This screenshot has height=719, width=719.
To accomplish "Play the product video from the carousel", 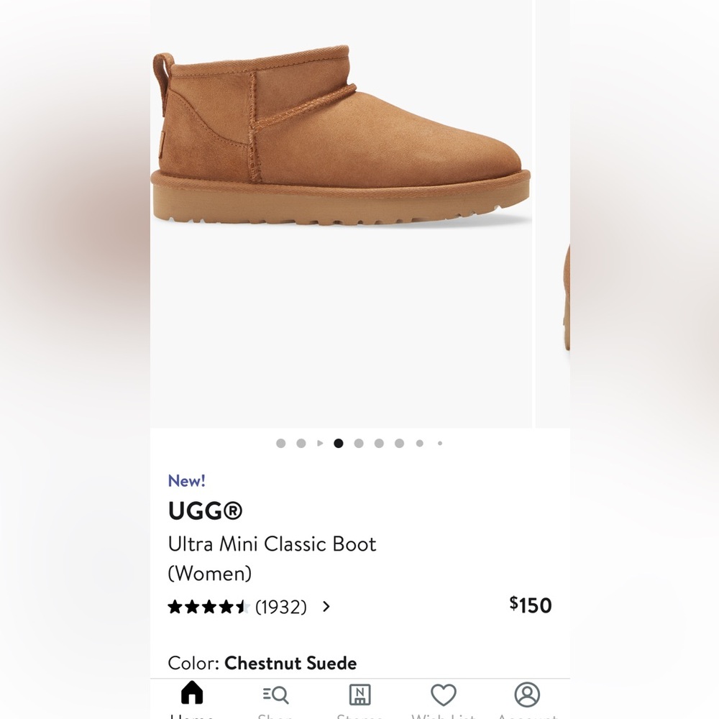I will click(x=319, y=443).
